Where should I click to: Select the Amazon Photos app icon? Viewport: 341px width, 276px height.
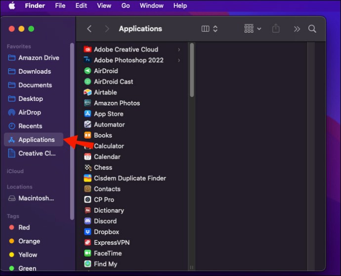[87, 103]
